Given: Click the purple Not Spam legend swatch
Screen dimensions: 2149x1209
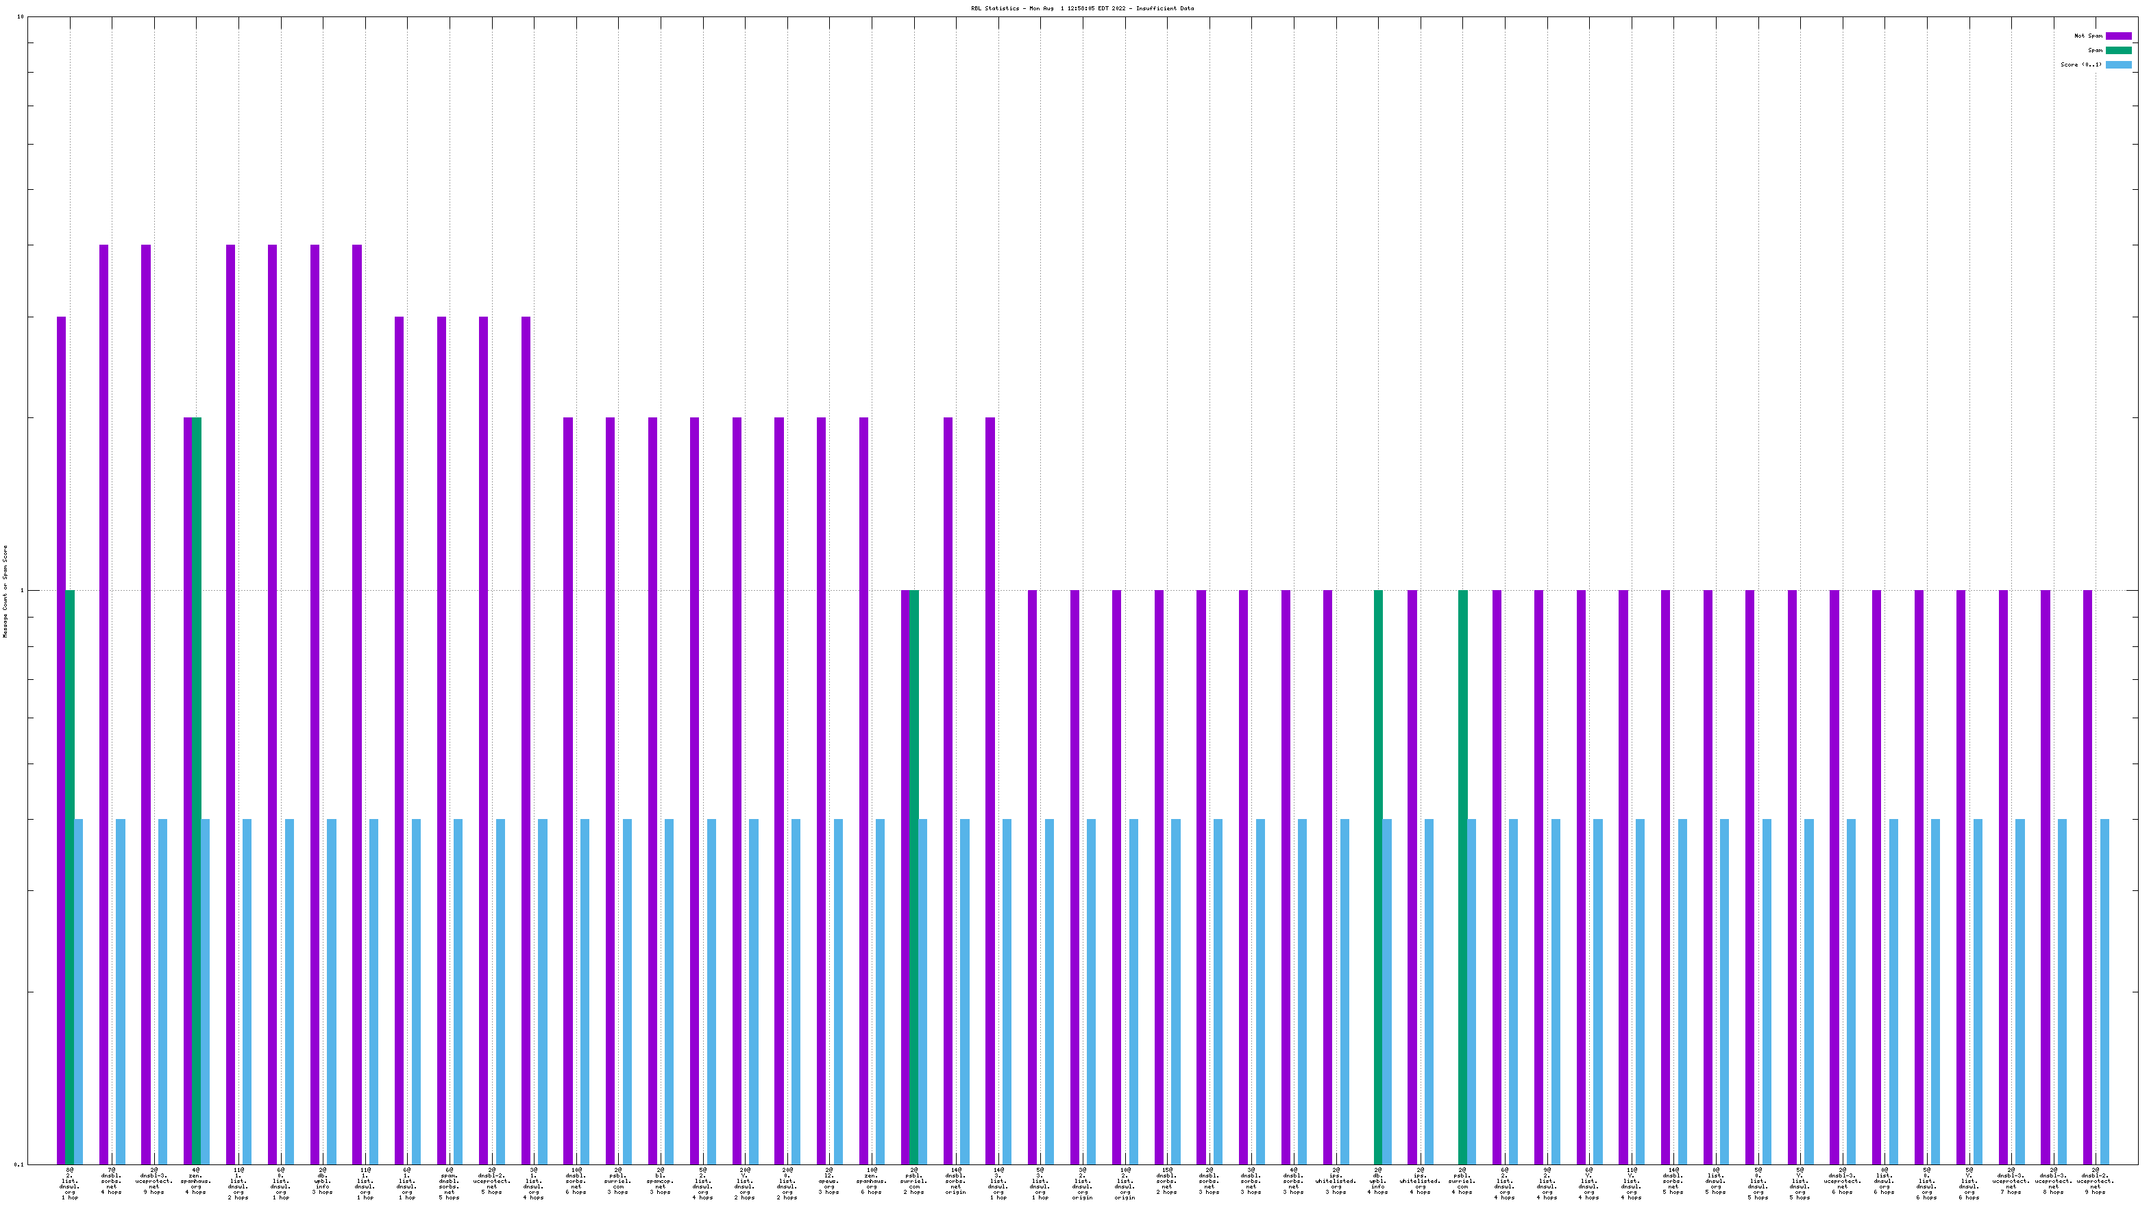Looking at the screenshot, I should pos(2117,36).
